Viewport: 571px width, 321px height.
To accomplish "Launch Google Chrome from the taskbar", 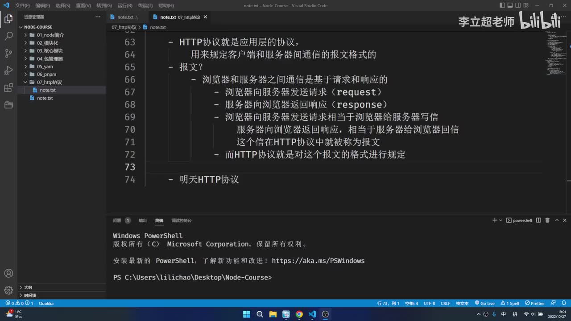I will pyautogui.click(x=299, y=314).
